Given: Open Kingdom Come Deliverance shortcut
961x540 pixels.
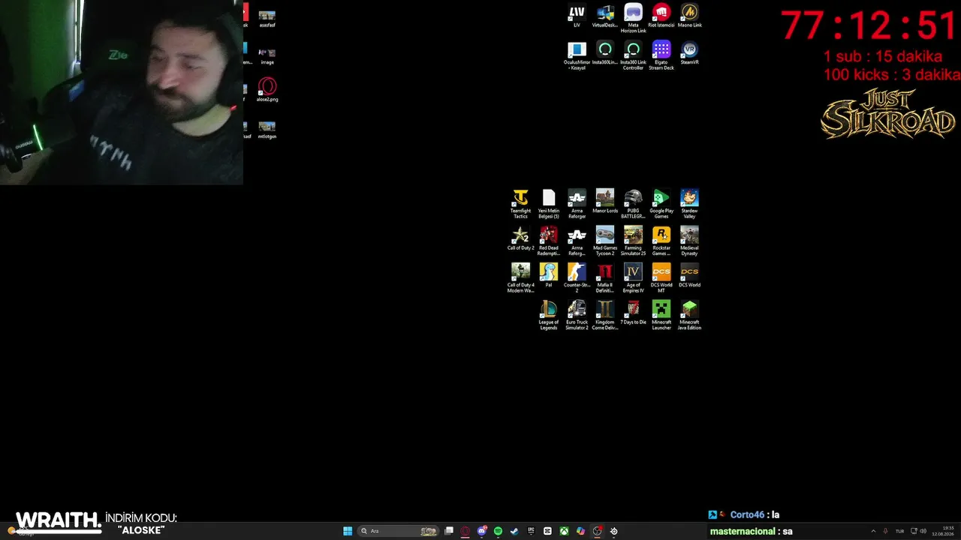Looking at the screenshot, I should (x=605, y=316).
